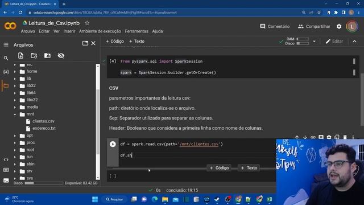This screenshot has height=205, width=364.
Task: Open more cell actions menu
Action: 353,137
